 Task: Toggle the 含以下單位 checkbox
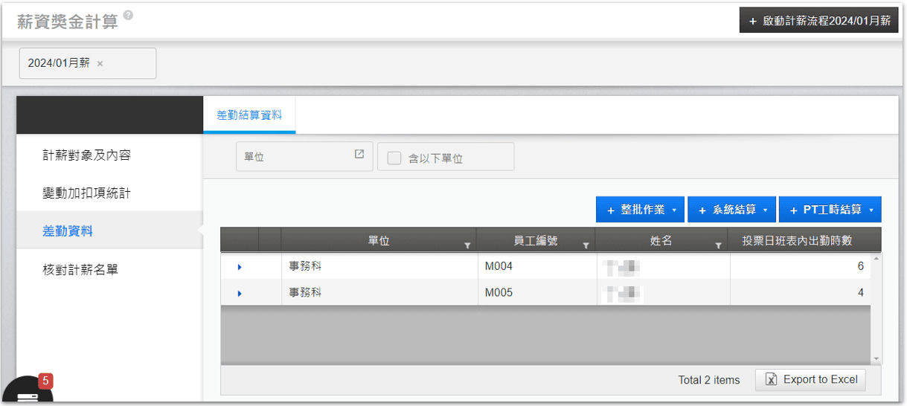pyautogui.click(x=394, y=158)
